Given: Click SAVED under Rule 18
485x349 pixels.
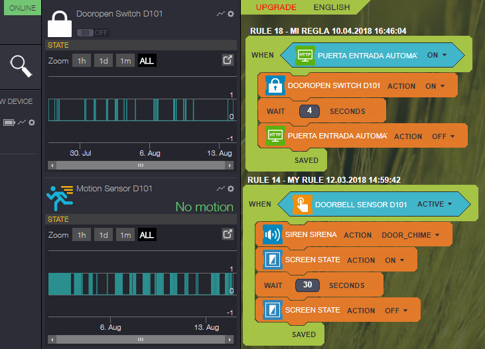Looking at the screenshot, I should click(x=307, y=160).
